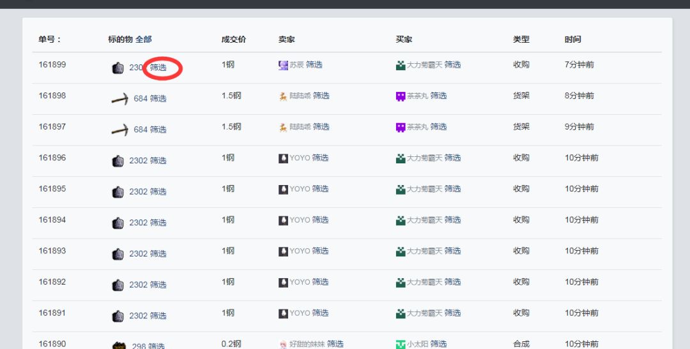Click the 时间 column header
This screenshot has width=690, height=349.
pos(572,40)
